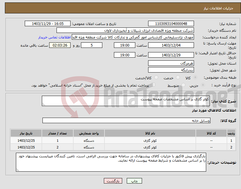This screenshot has width=241, height=189.
Task: Click the delivery city field بندرلنگه
Action: tap(171, 70)
